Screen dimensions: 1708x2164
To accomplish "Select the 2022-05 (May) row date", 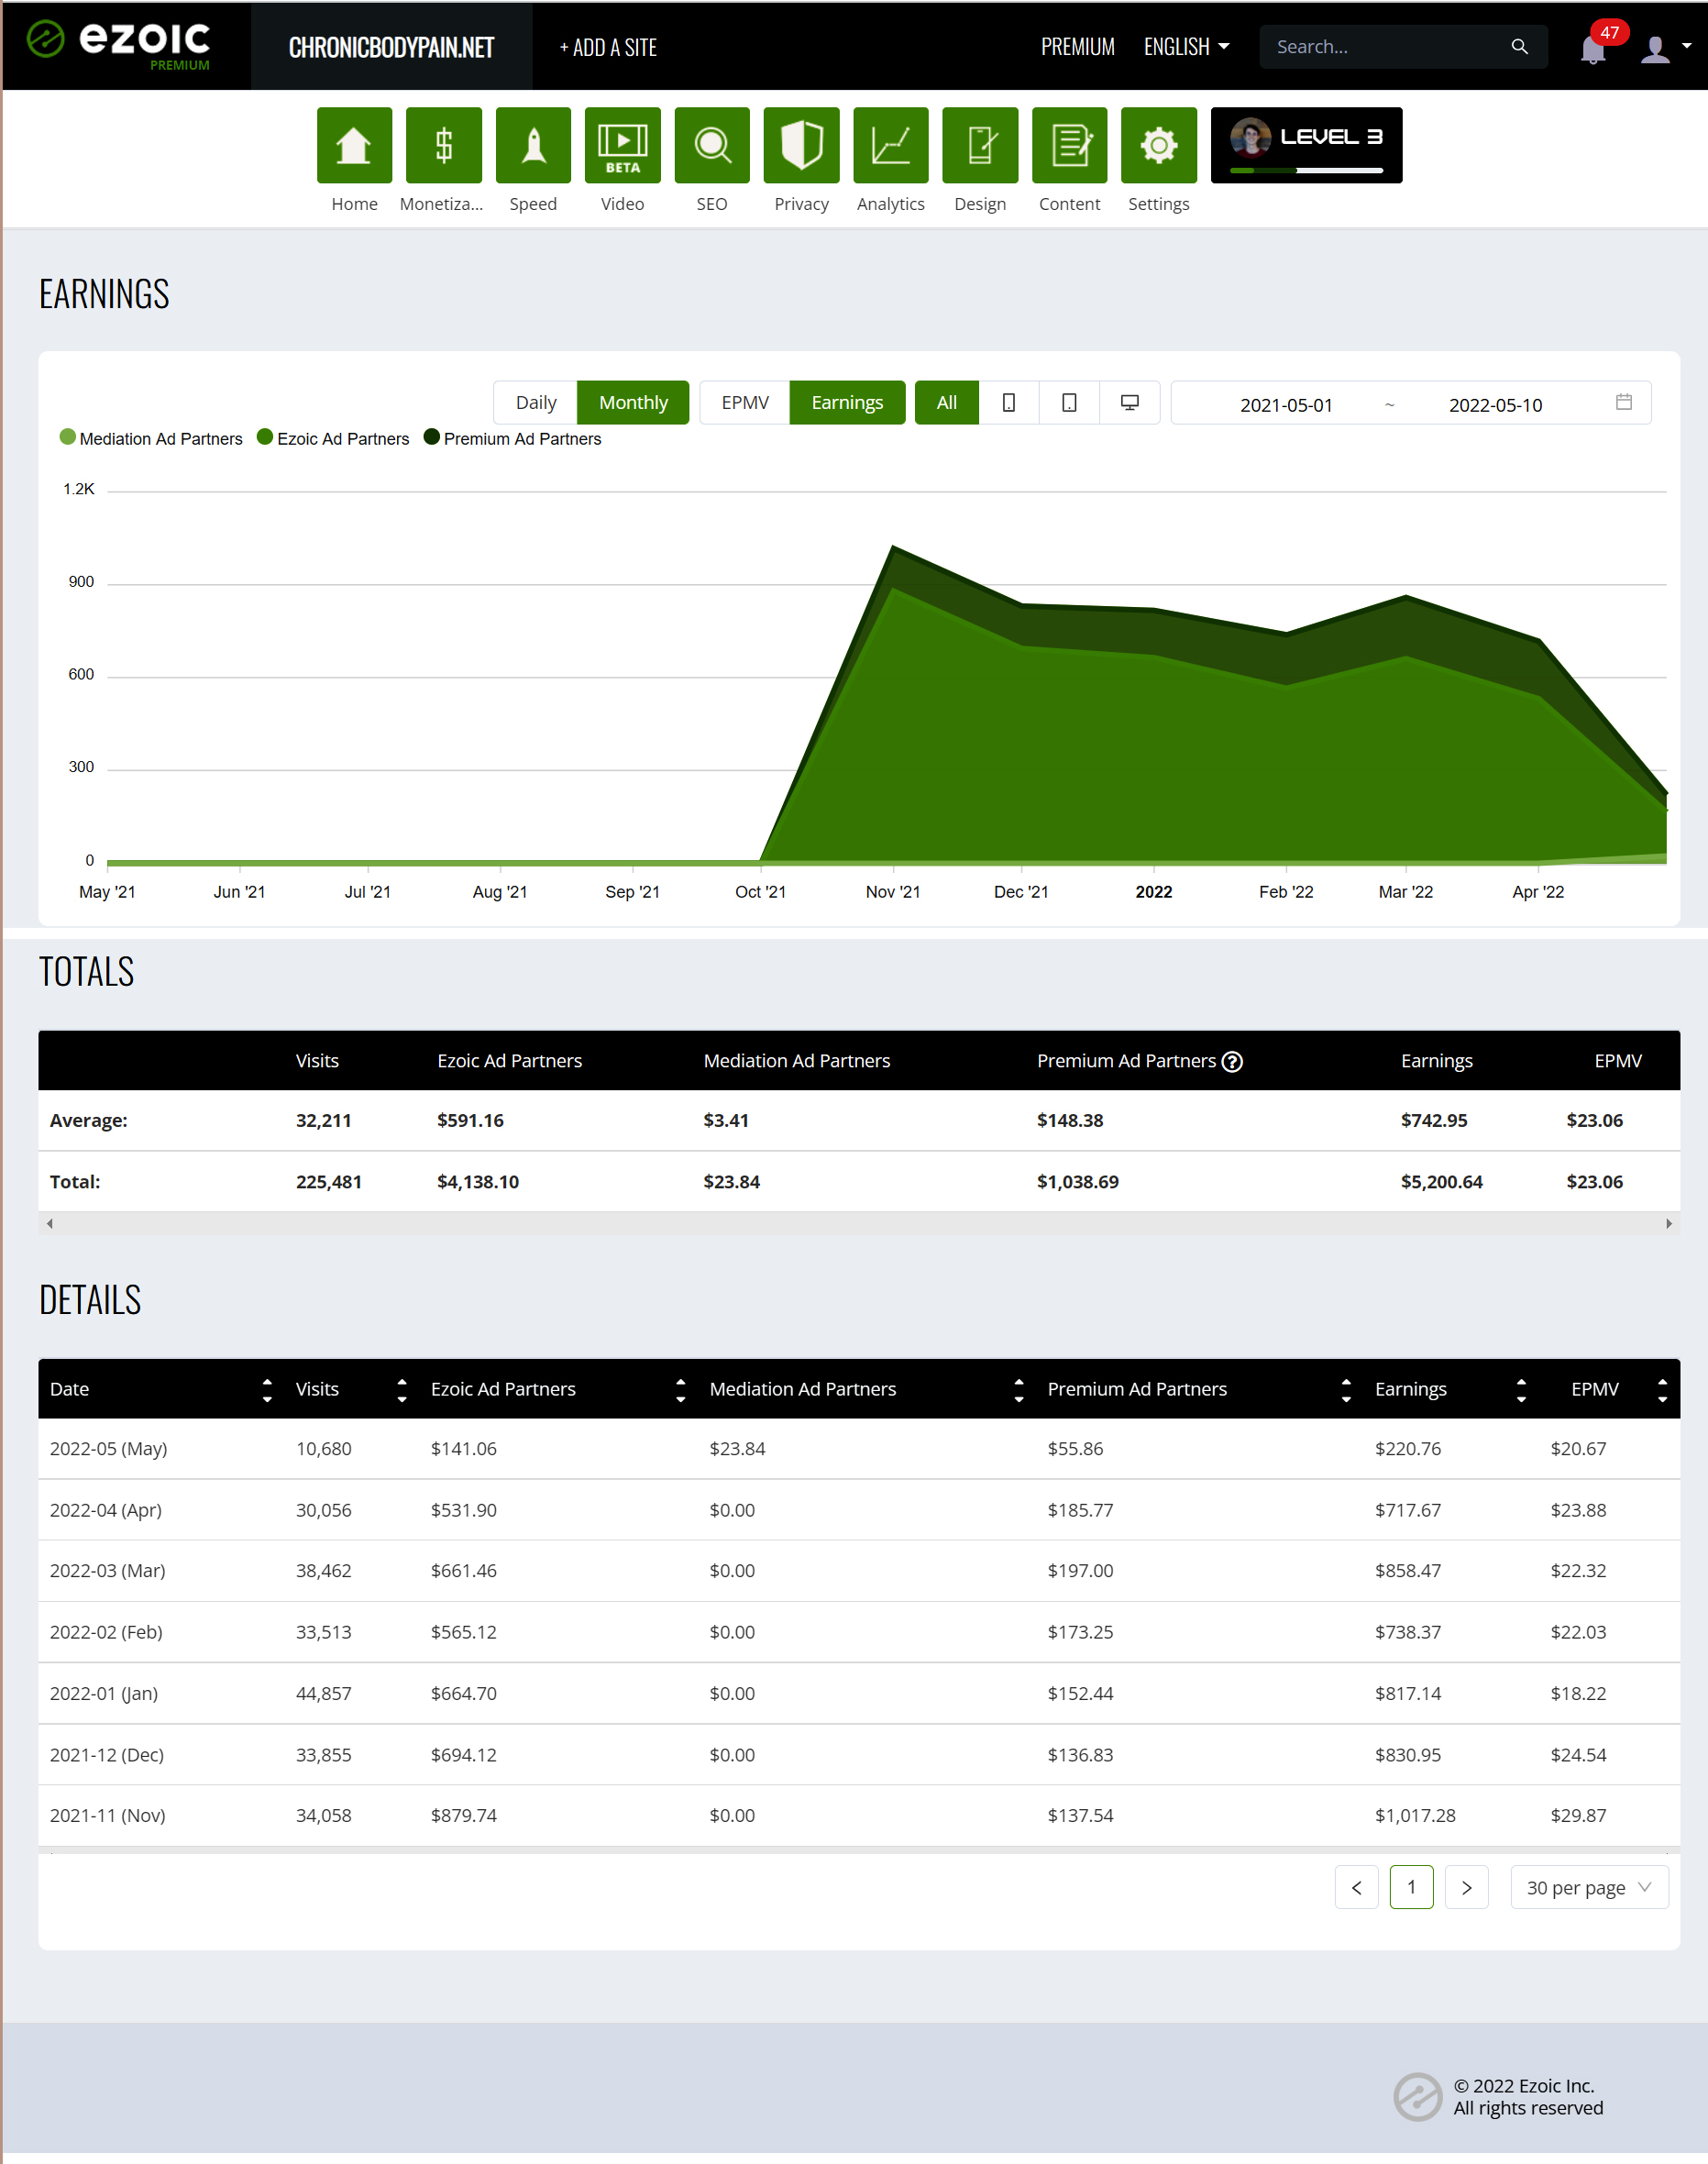I will pyautogui.click(x=108, y=1449).
